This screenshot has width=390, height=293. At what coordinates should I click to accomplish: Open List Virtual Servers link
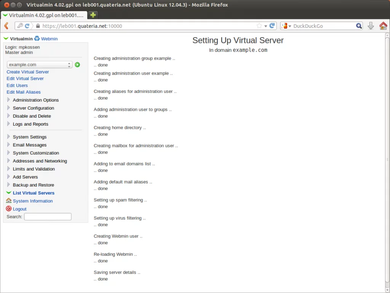34,193
